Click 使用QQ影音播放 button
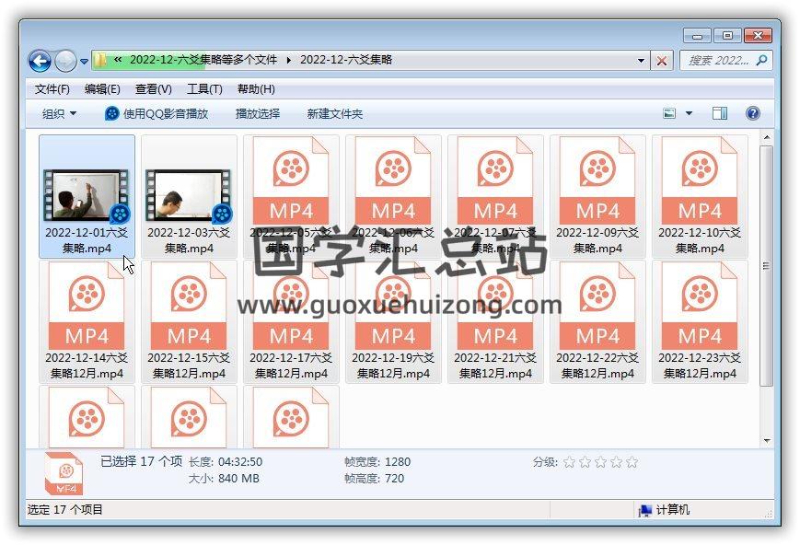The height and width of the screenshot is (545, 800). pyautogui.click(x=157, y=113)
